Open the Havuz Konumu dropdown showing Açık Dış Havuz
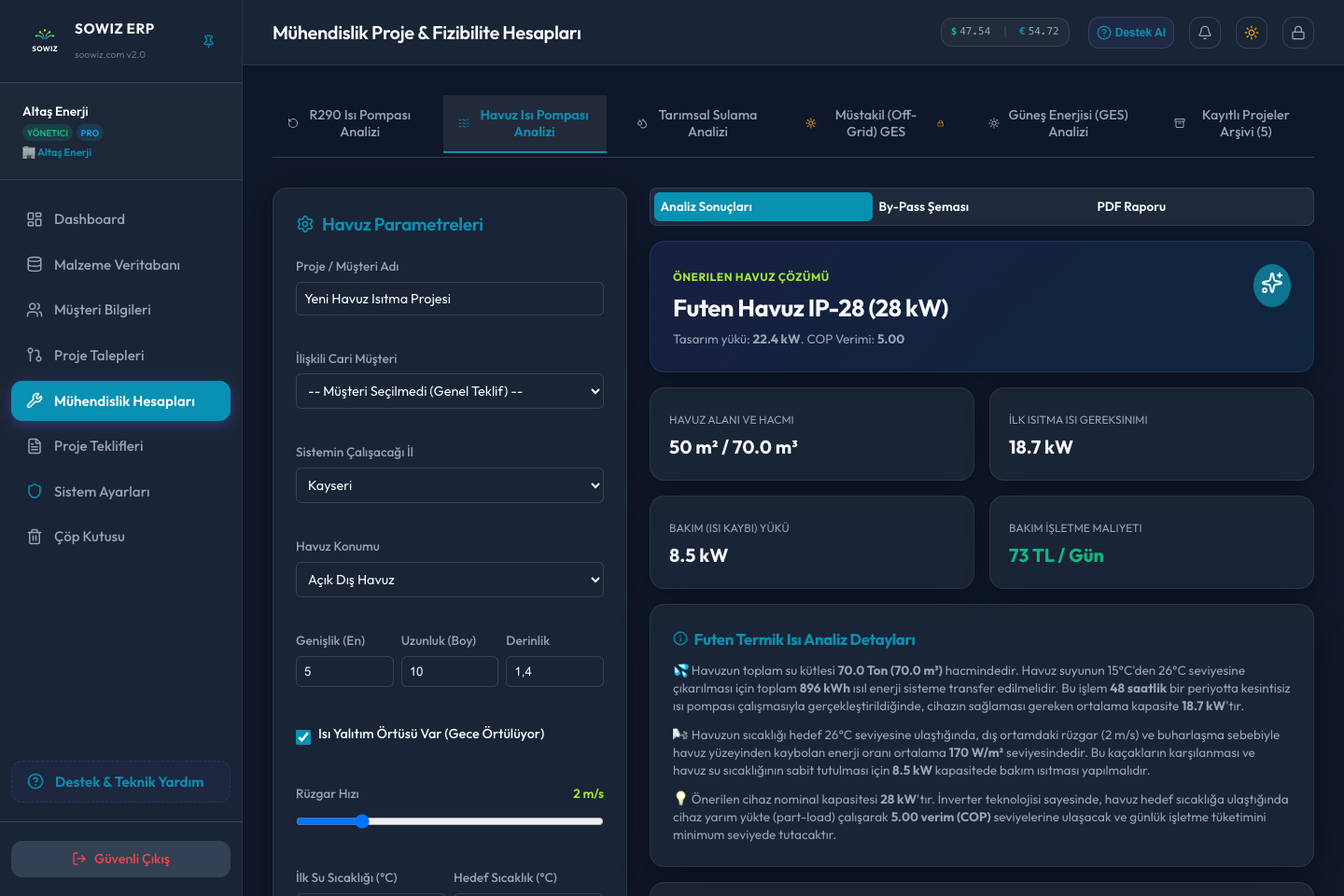The image size is (1344, 896). (450, 580)
